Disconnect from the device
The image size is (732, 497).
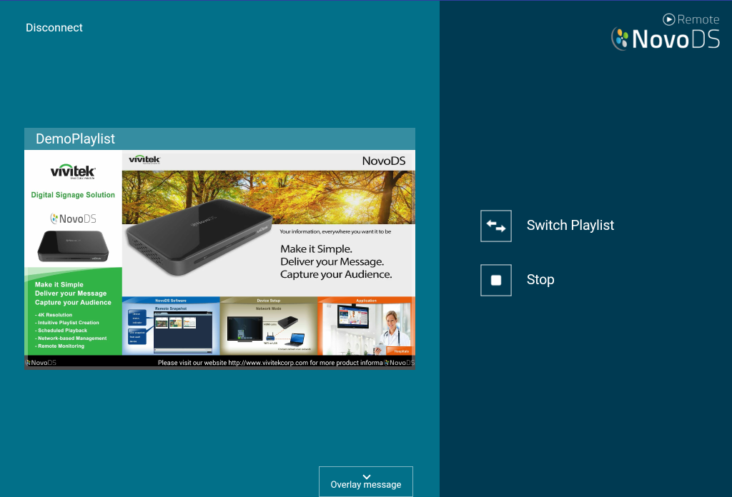point(54,28)
